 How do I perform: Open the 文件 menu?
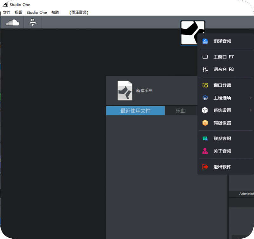point(7,12)
